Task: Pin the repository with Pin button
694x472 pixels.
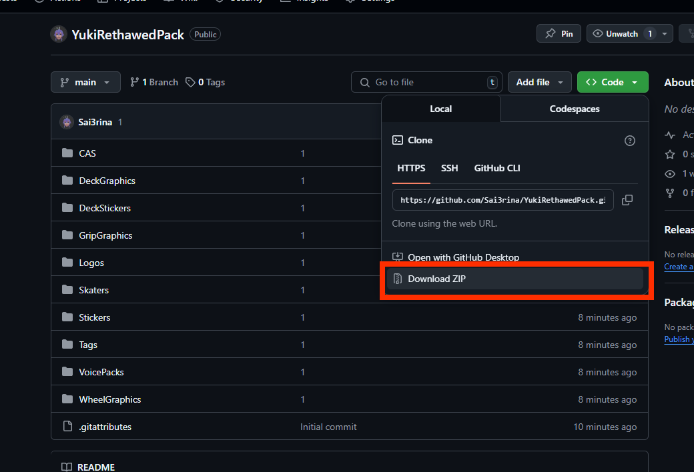Action: (x=559, y=34)
